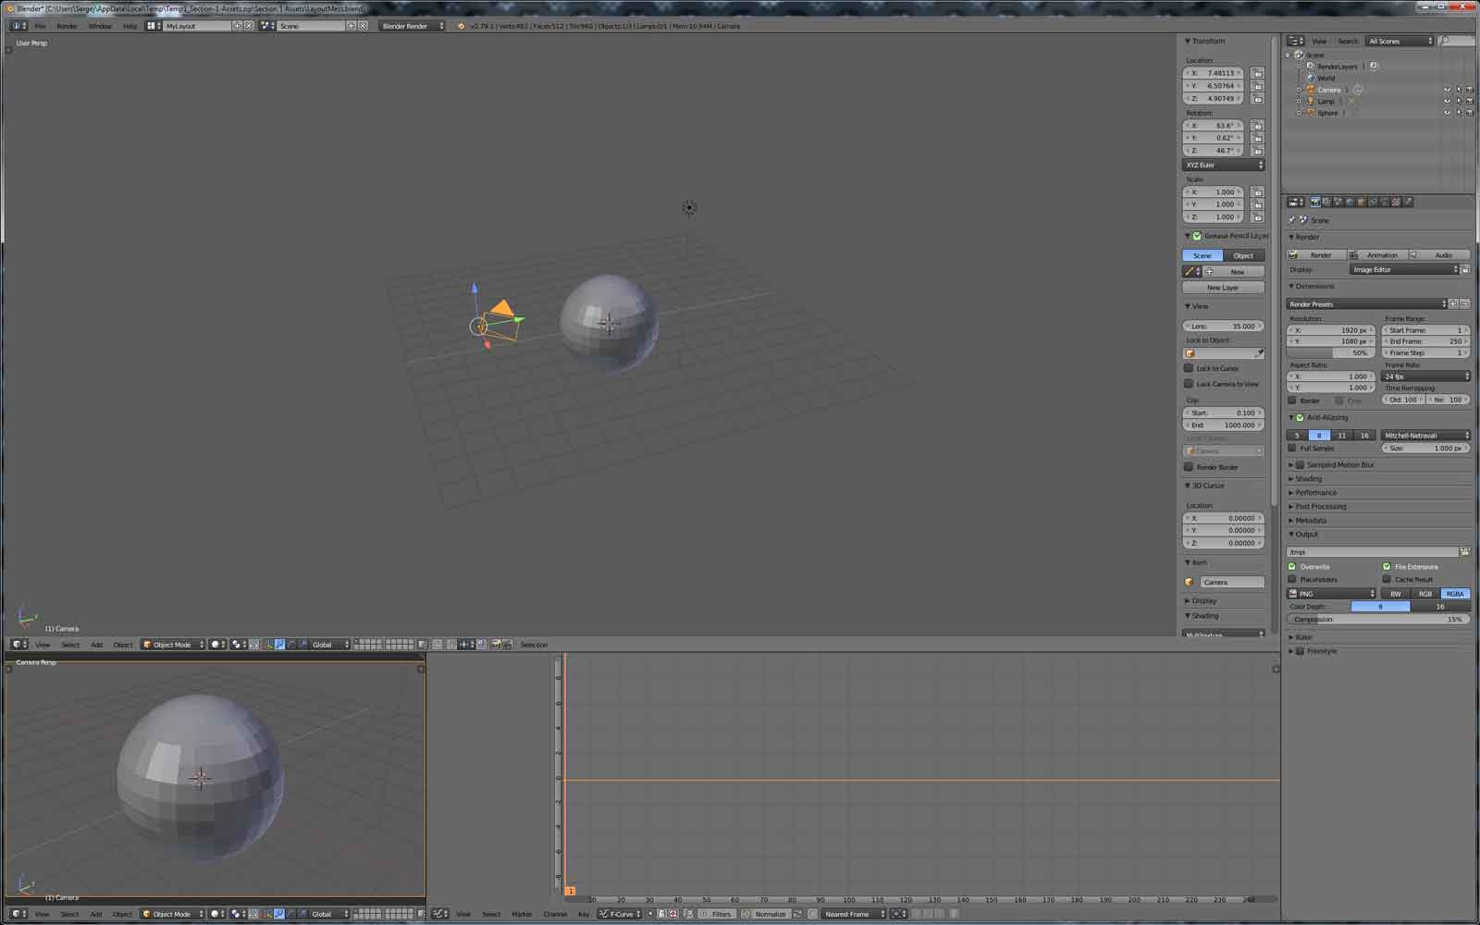Click the output folder browse icon
The image size is (1480, 925).
(x=1464, y=551)
